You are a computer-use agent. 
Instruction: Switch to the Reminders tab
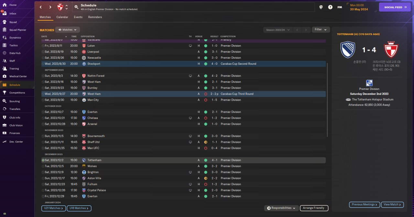pos(95,17)
